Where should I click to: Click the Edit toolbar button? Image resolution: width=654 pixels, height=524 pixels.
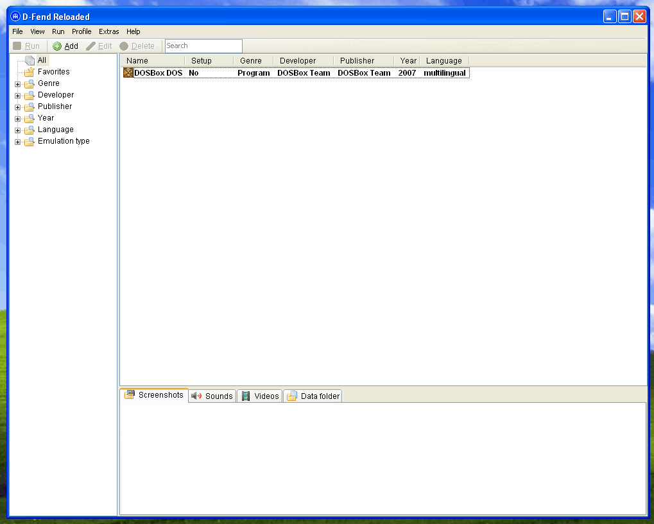tap(99, 46)
